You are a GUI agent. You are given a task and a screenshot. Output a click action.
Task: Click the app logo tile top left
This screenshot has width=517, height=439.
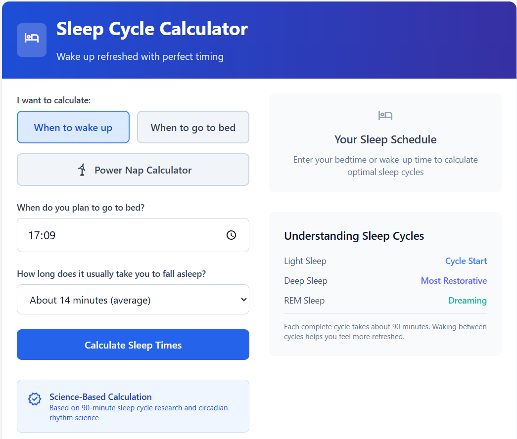[31, 40]
